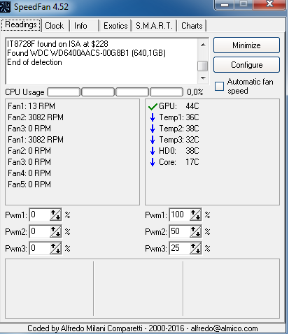The image size is (289, 334).
Task: Click the left Pwm1 value field
Action: coord(40,215)
